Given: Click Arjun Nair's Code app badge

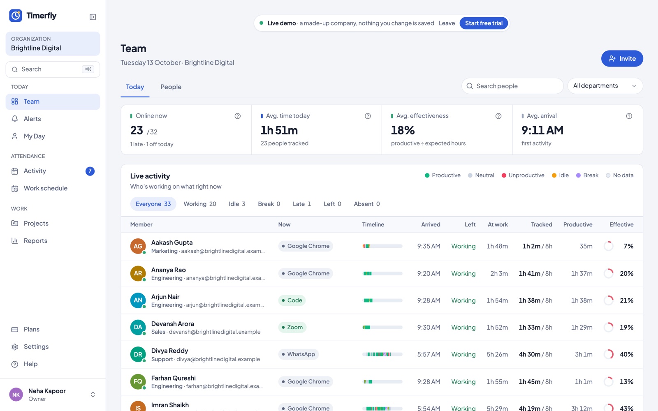Looking at the screenshot, I should coord(292,300).
